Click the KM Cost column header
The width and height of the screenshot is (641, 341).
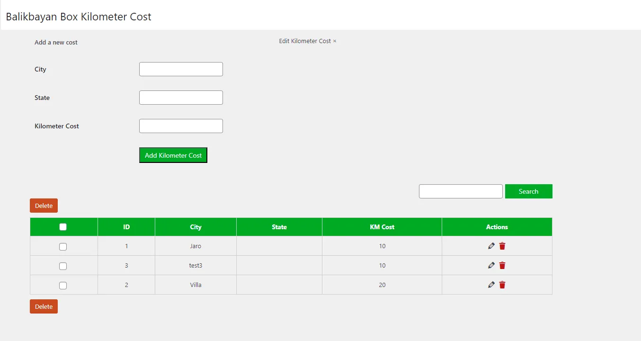click(382, 227)
